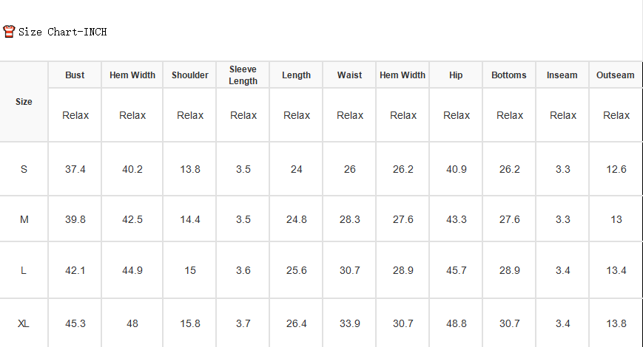Select the L shoulder value 15
The width and height of the screenshot is (643, 347).
tap(190, 270)
